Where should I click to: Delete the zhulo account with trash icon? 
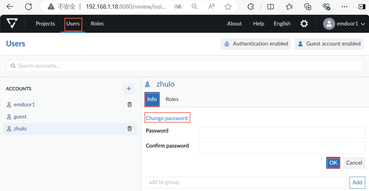pyautogui.click(x=130, y=129)
